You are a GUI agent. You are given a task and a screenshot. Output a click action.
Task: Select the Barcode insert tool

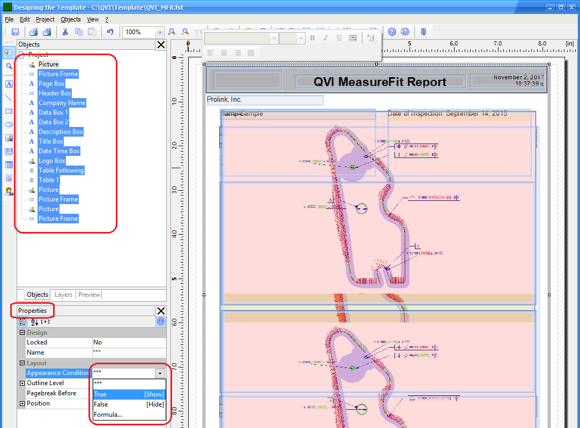pos(9,152)
